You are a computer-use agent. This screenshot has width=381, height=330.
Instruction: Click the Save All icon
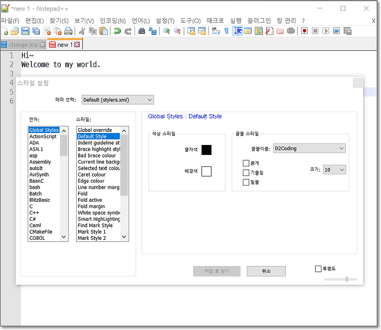[x=36, y=31]
